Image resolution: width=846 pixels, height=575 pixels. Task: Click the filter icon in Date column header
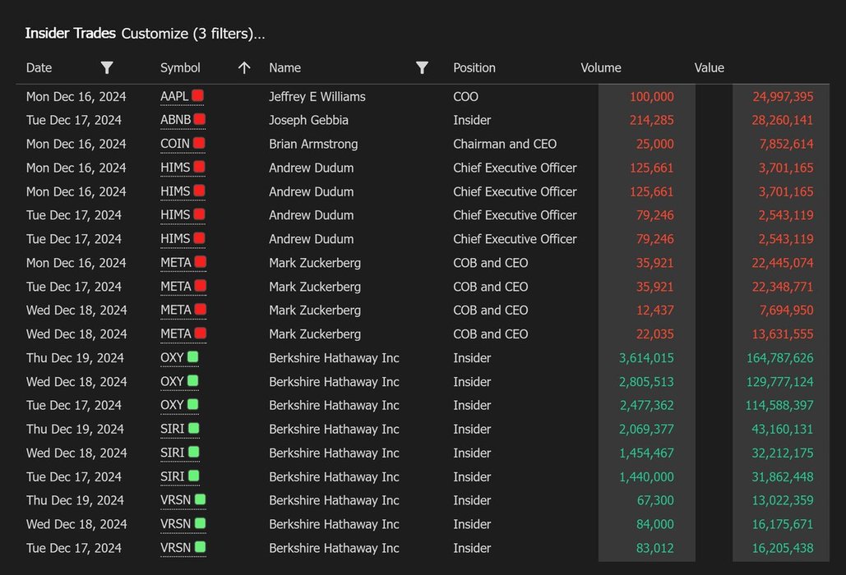pyautogui.click(x=107, y=67)
